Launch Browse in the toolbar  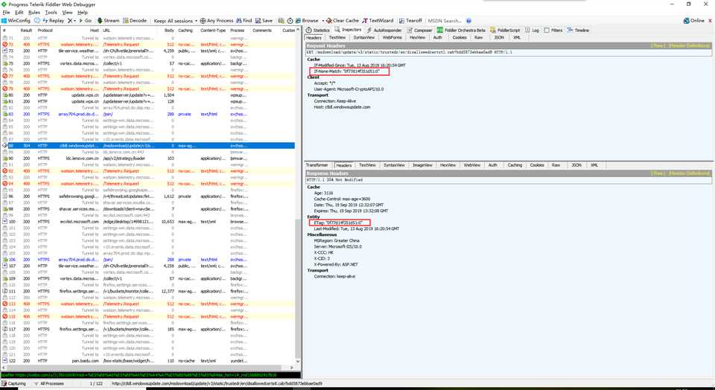point(306,21)
